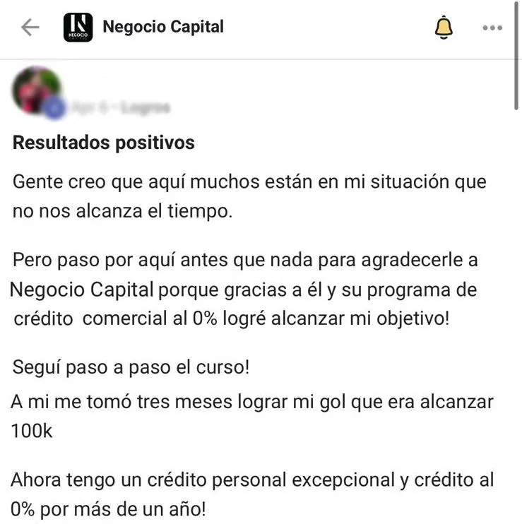Click the 'A mi me tomó tres meses' line

(252, 402)
